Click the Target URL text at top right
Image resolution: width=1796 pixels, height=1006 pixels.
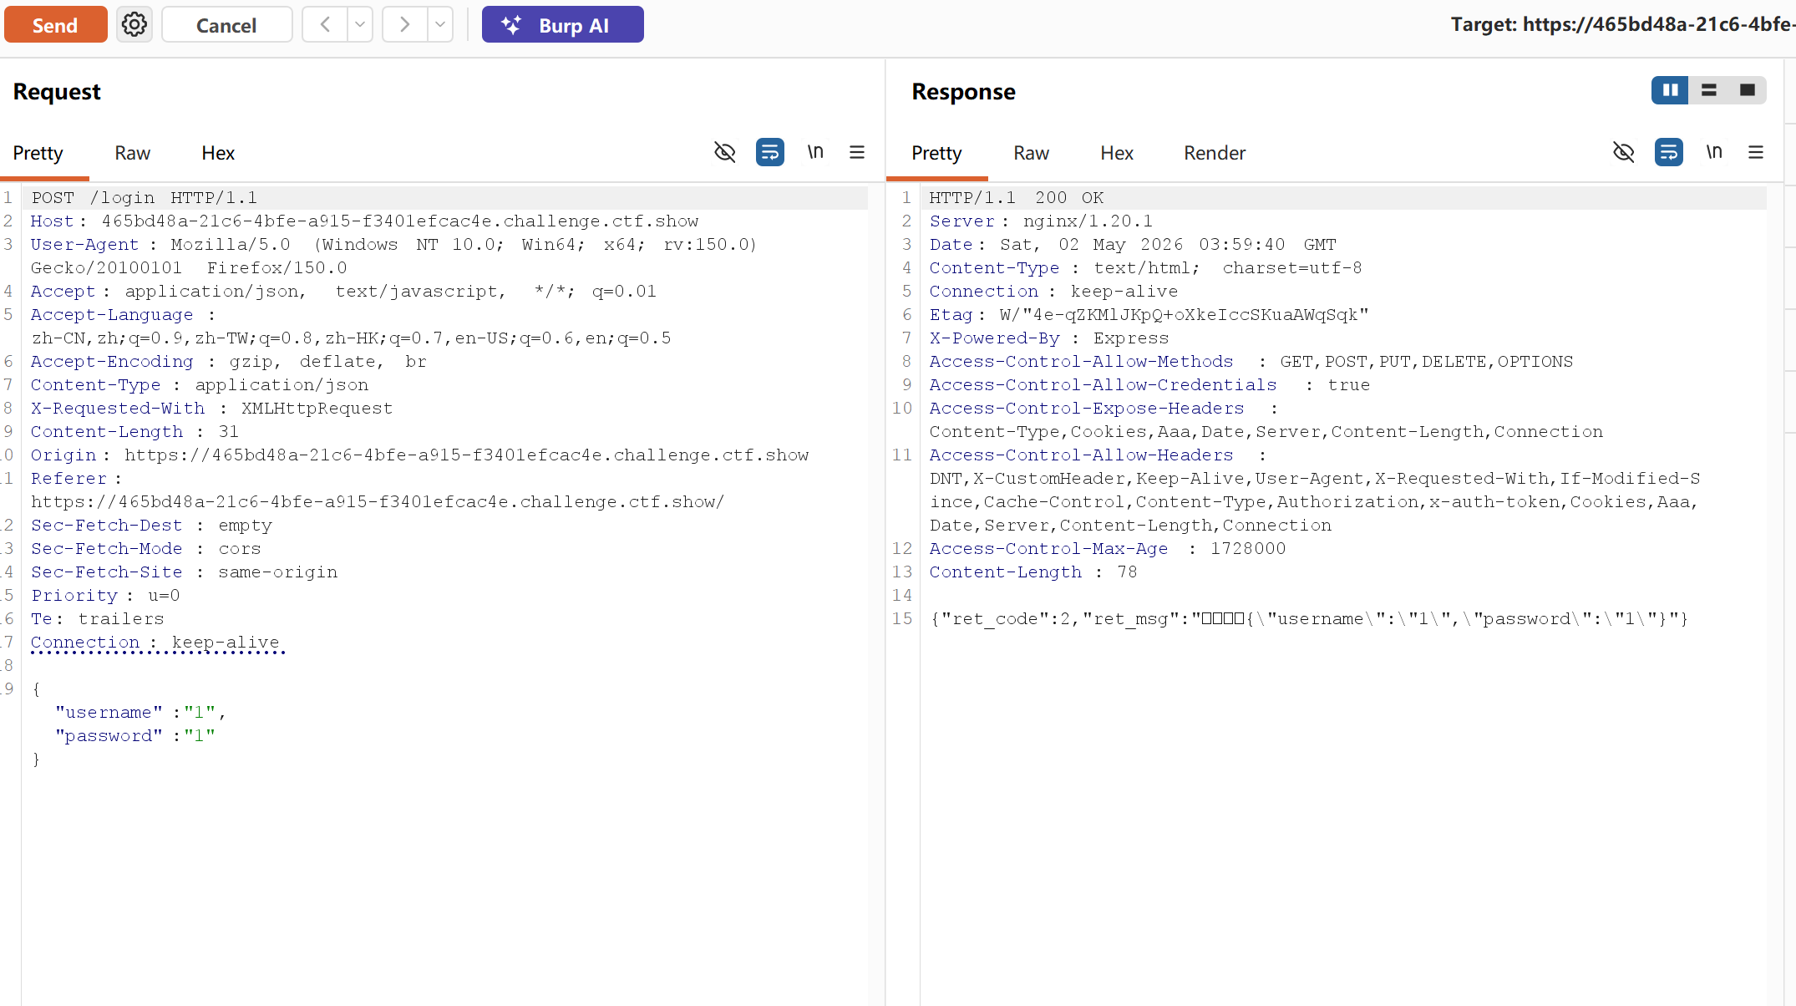point(1622,24)
